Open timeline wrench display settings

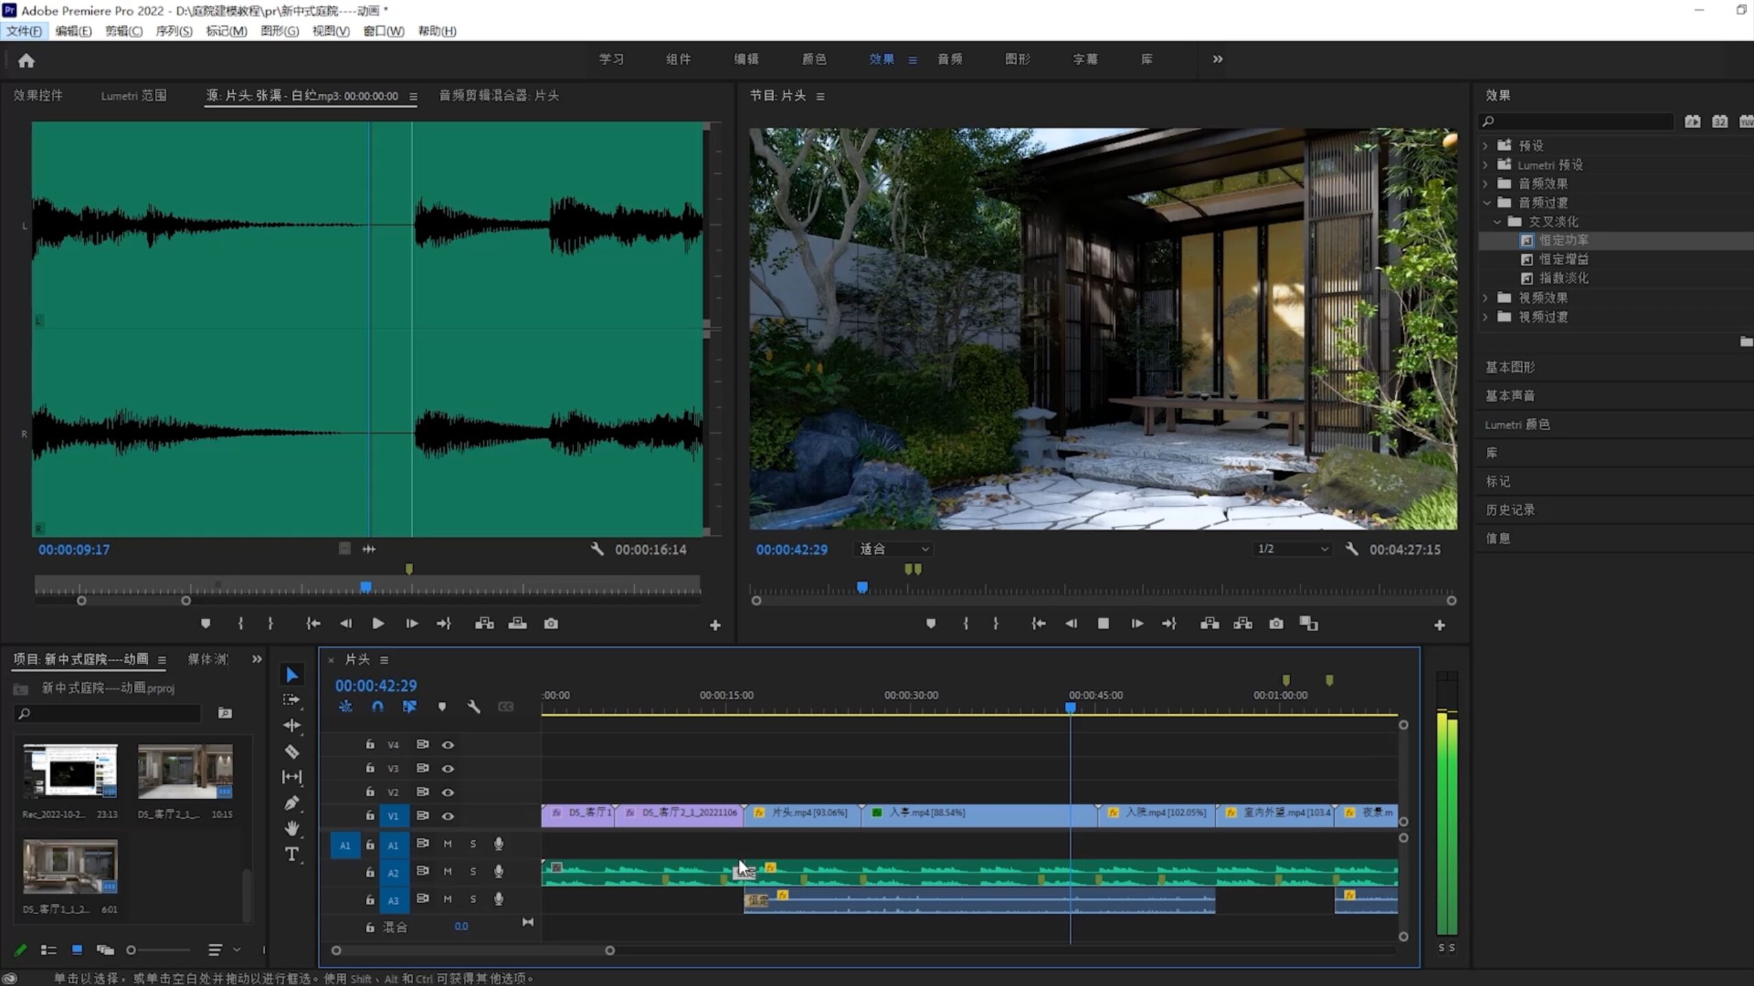coord(473,707)
